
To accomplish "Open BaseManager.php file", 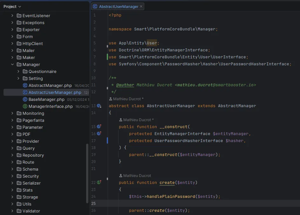I will click(x=46, y=99).
